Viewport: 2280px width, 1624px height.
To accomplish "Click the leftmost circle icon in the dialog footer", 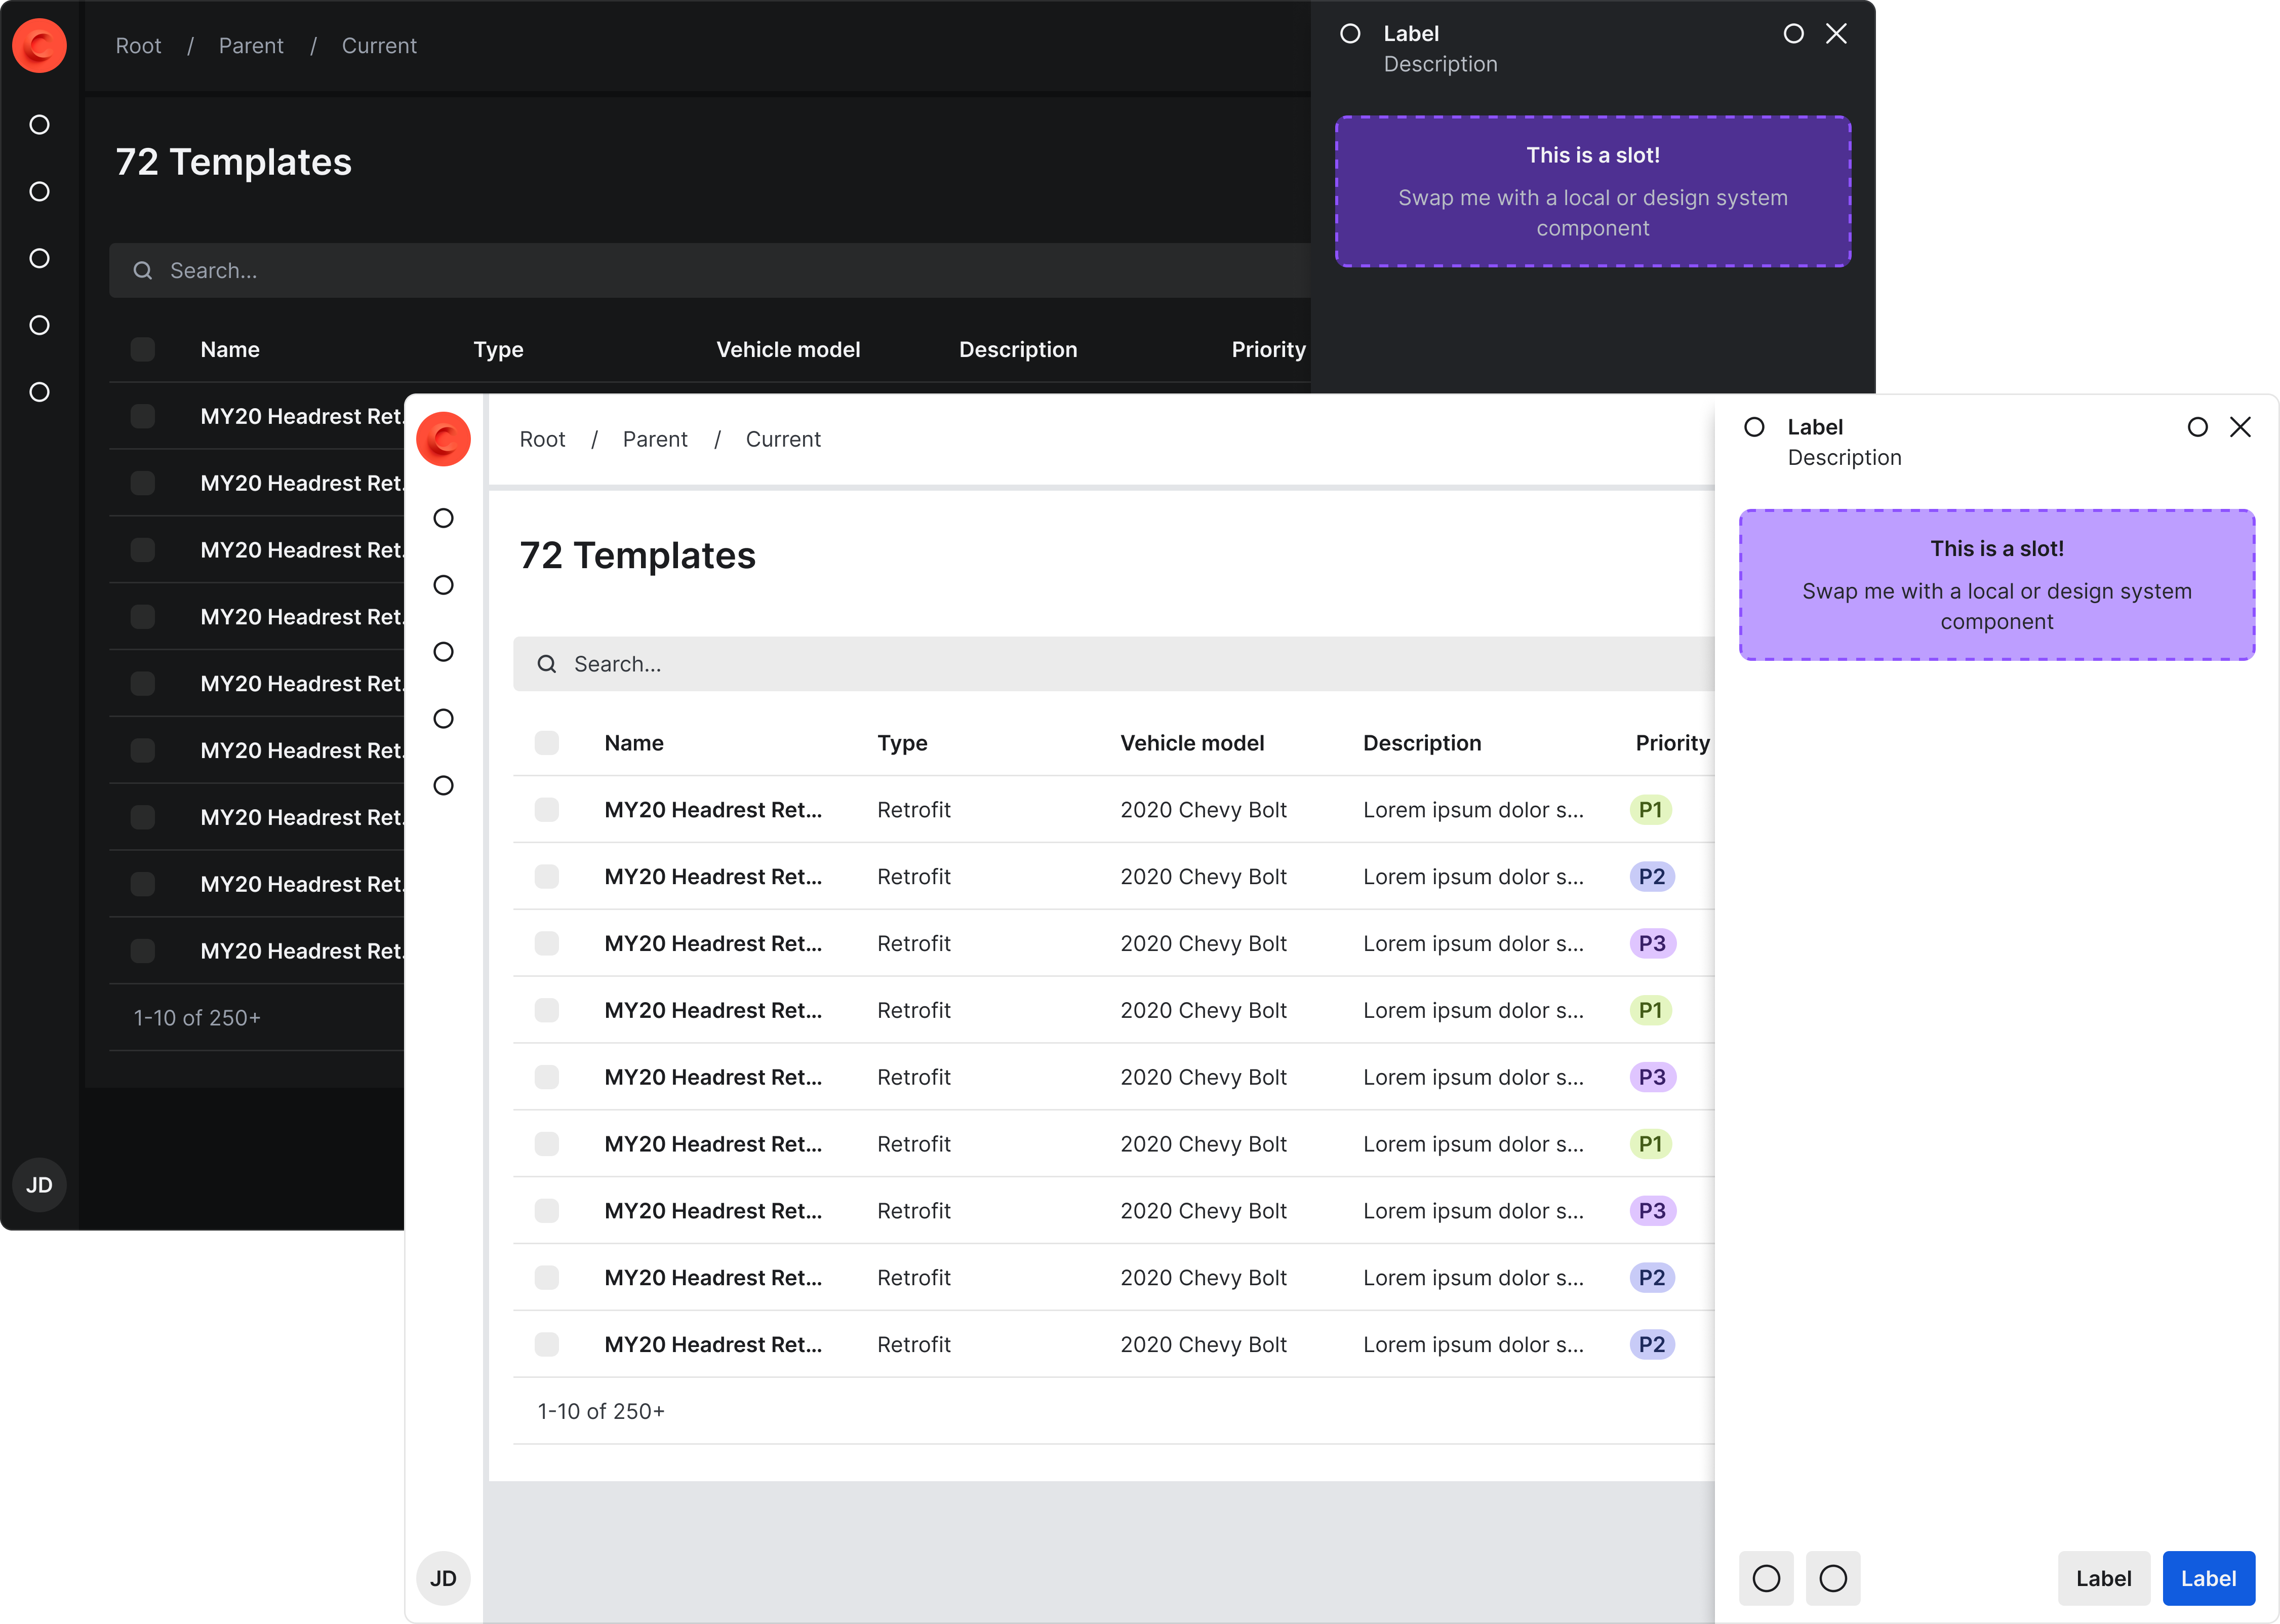I will (1767, 1578).
